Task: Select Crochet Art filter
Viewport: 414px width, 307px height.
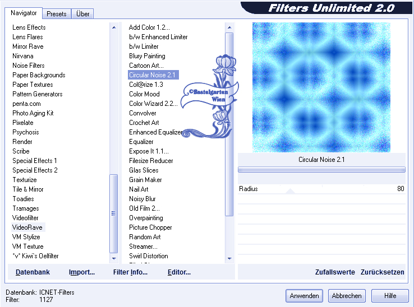Action: pos(144,123)
